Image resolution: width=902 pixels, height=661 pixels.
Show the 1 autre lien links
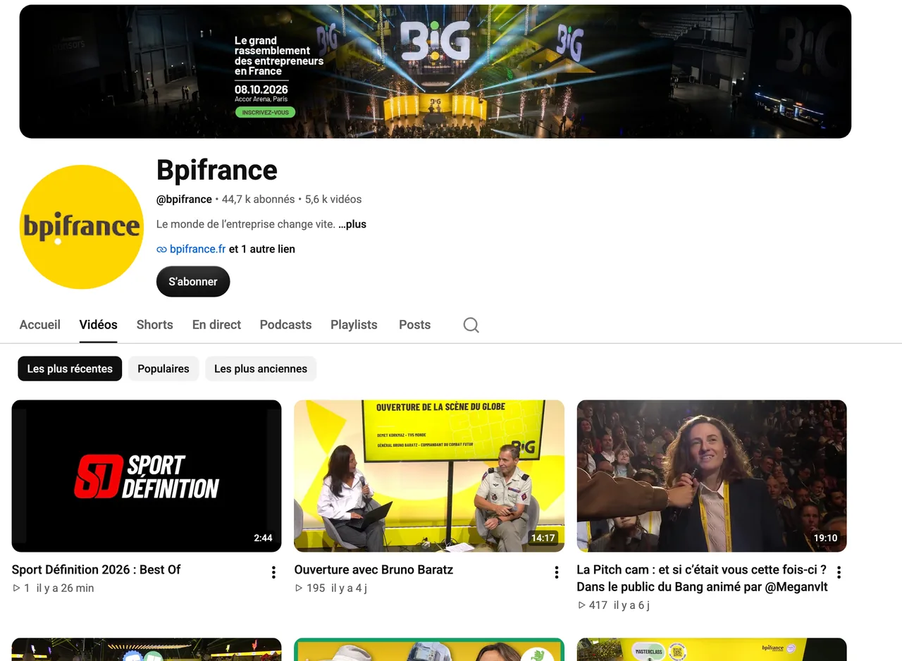click(262, 249)
